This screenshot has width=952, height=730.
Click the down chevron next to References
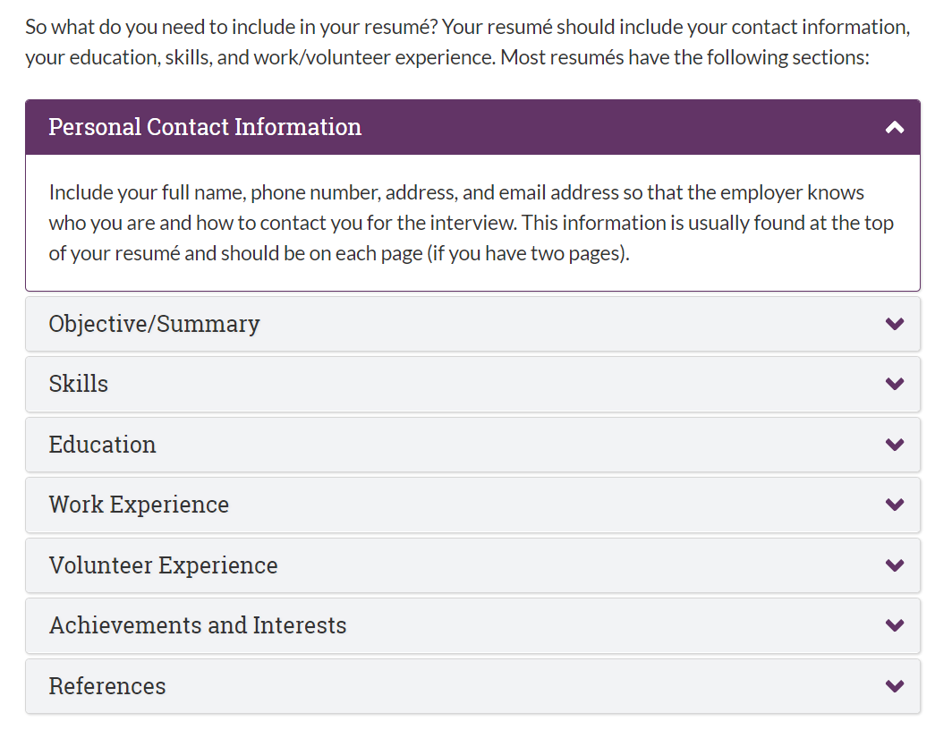tap(895, 685)
